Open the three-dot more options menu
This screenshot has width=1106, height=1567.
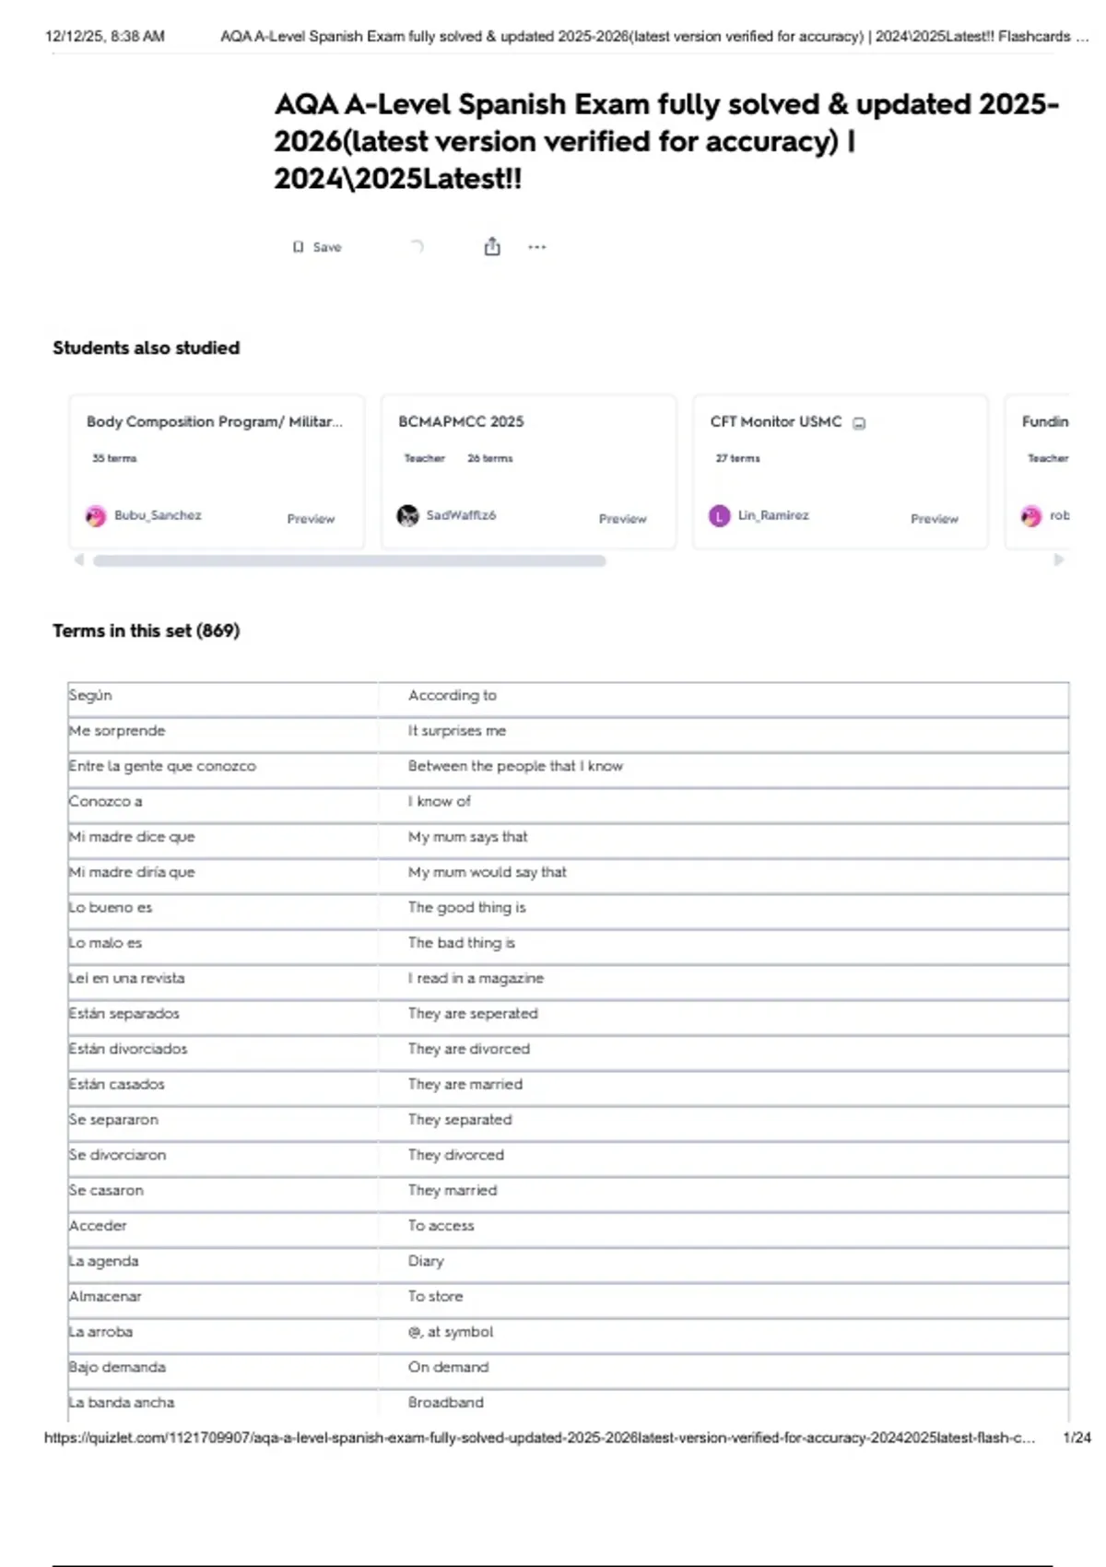(537, 247)
